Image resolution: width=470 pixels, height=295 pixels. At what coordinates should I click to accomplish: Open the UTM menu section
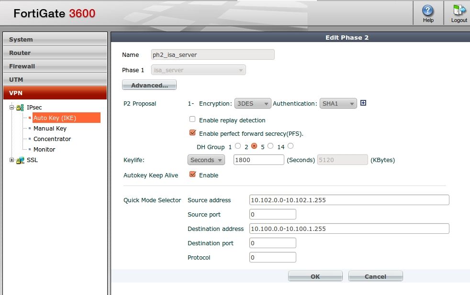[x=55, y=80]
